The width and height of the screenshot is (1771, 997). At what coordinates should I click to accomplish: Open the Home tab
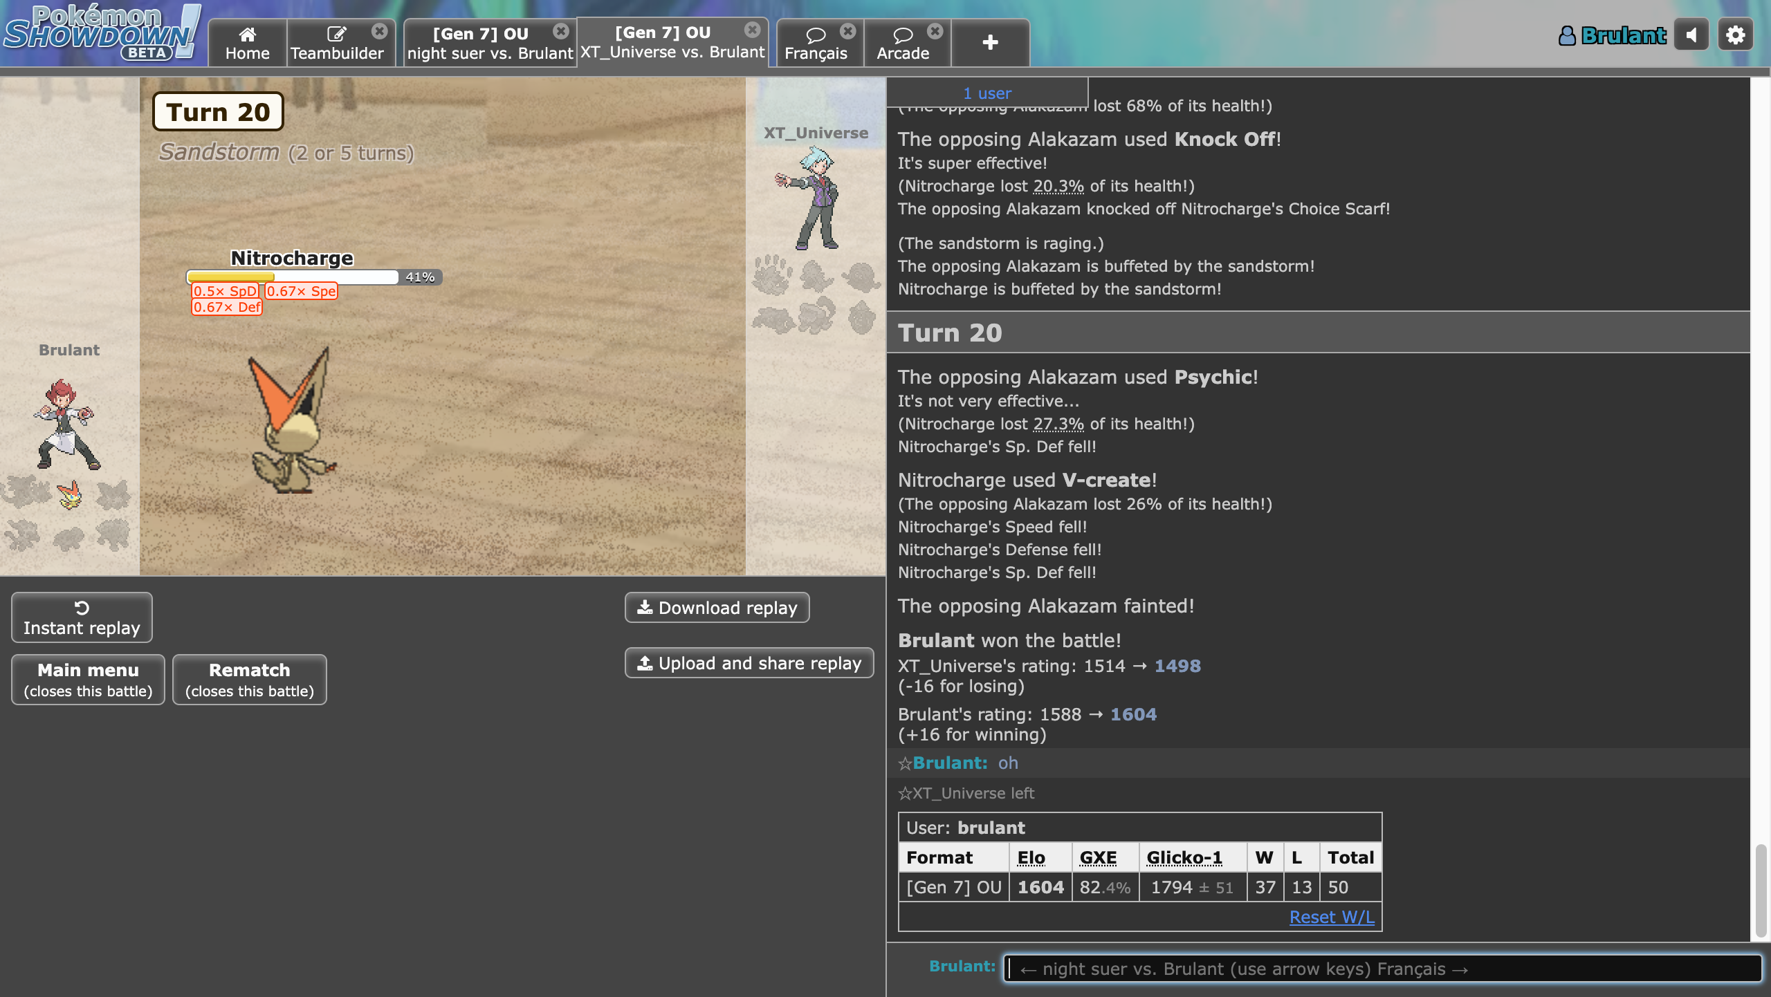247,43
